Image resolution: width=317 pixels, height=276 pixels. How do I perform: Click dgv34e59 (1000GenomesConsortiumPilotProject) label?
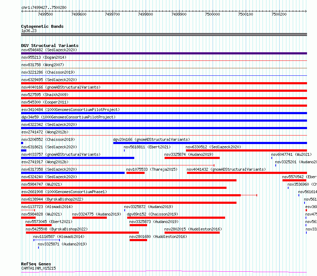(x=68, y=117)
